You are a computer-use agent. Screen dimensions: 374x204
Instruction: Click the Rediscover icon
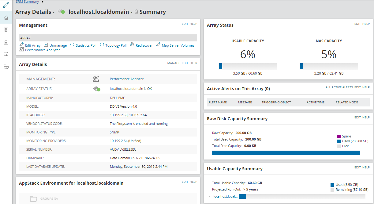coord(132,45)
